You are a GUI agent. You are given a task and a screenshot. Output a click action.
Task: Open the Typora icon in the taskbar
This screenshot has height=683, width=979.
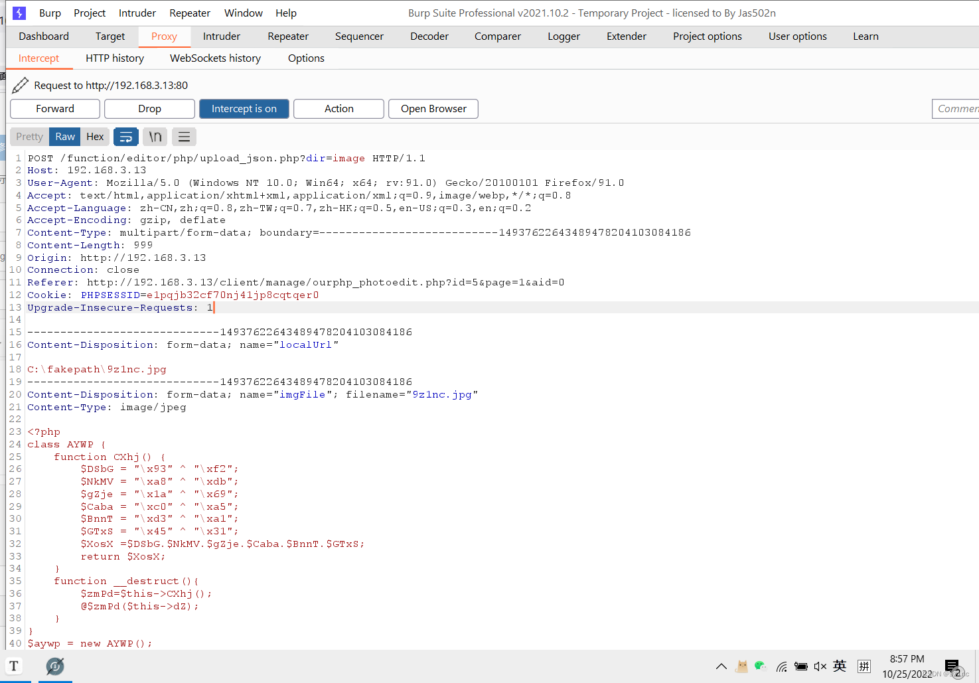point(14,666)
